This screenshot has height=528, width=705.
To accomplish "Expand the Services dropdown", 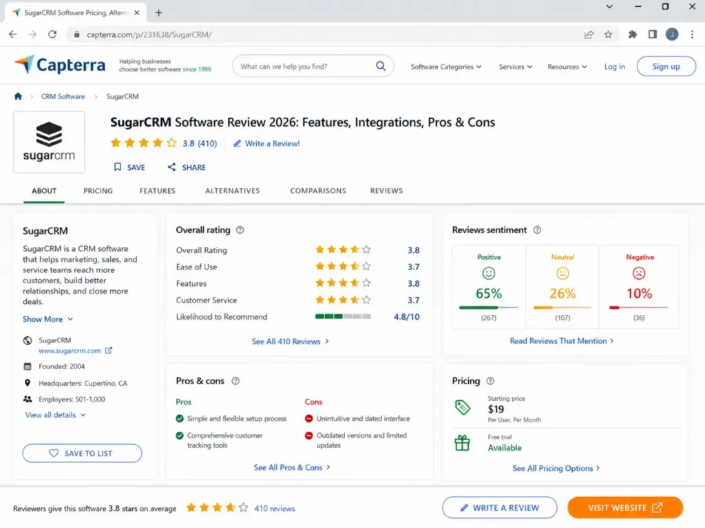I will click(515, 67).
